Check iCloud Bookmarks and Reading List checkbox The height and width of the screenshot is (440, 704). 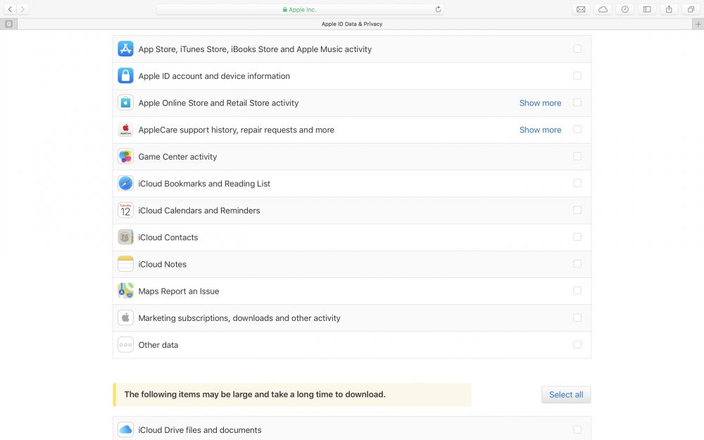click(577, 183)
